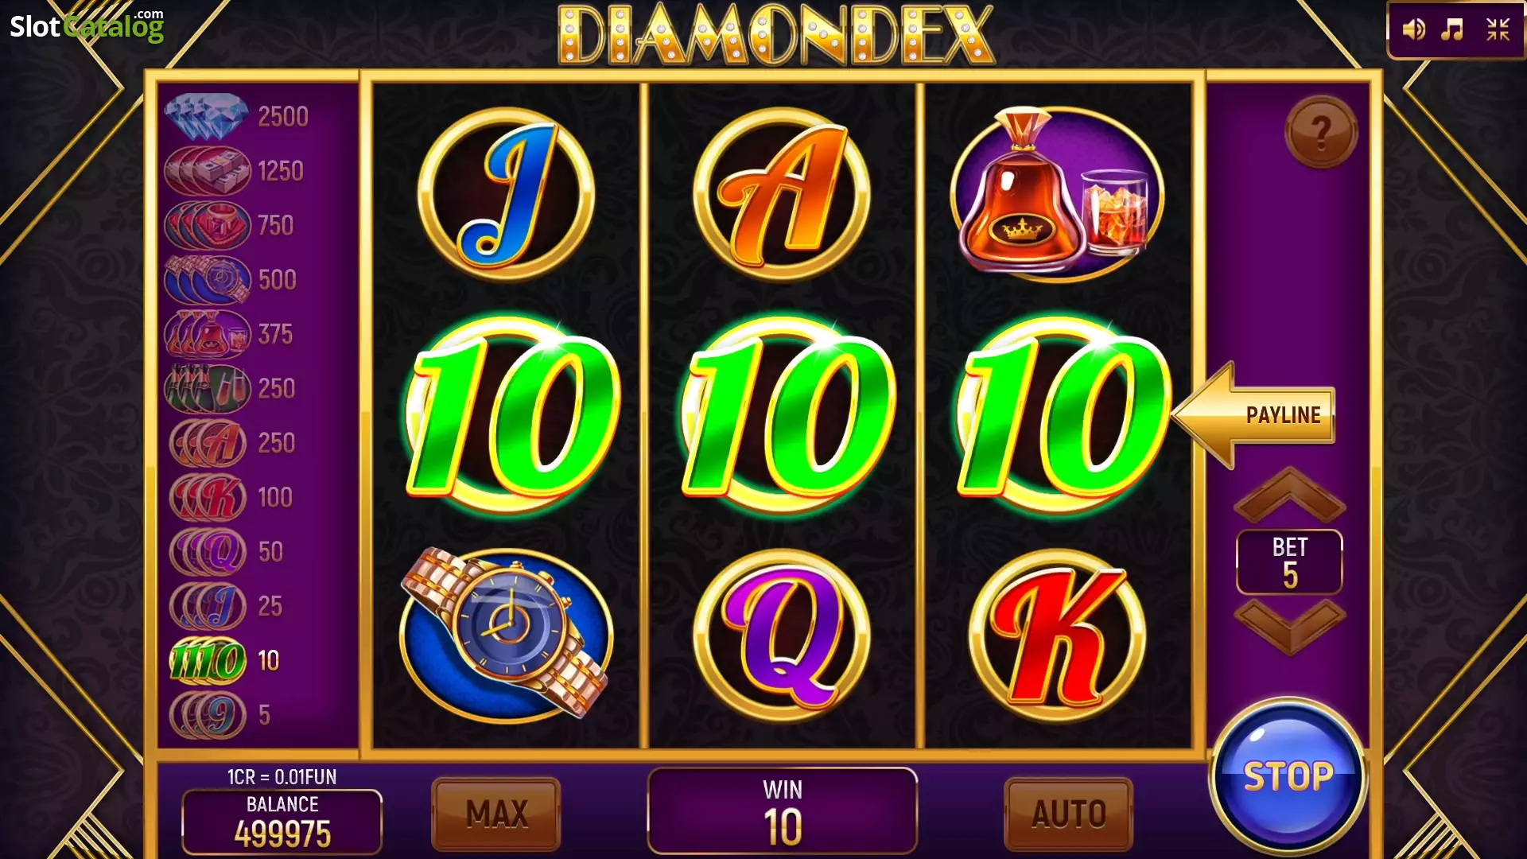The image size is (1527, 859).
Task: Click the blue J symbol on the reels
Action: click(x=507, y=194)
